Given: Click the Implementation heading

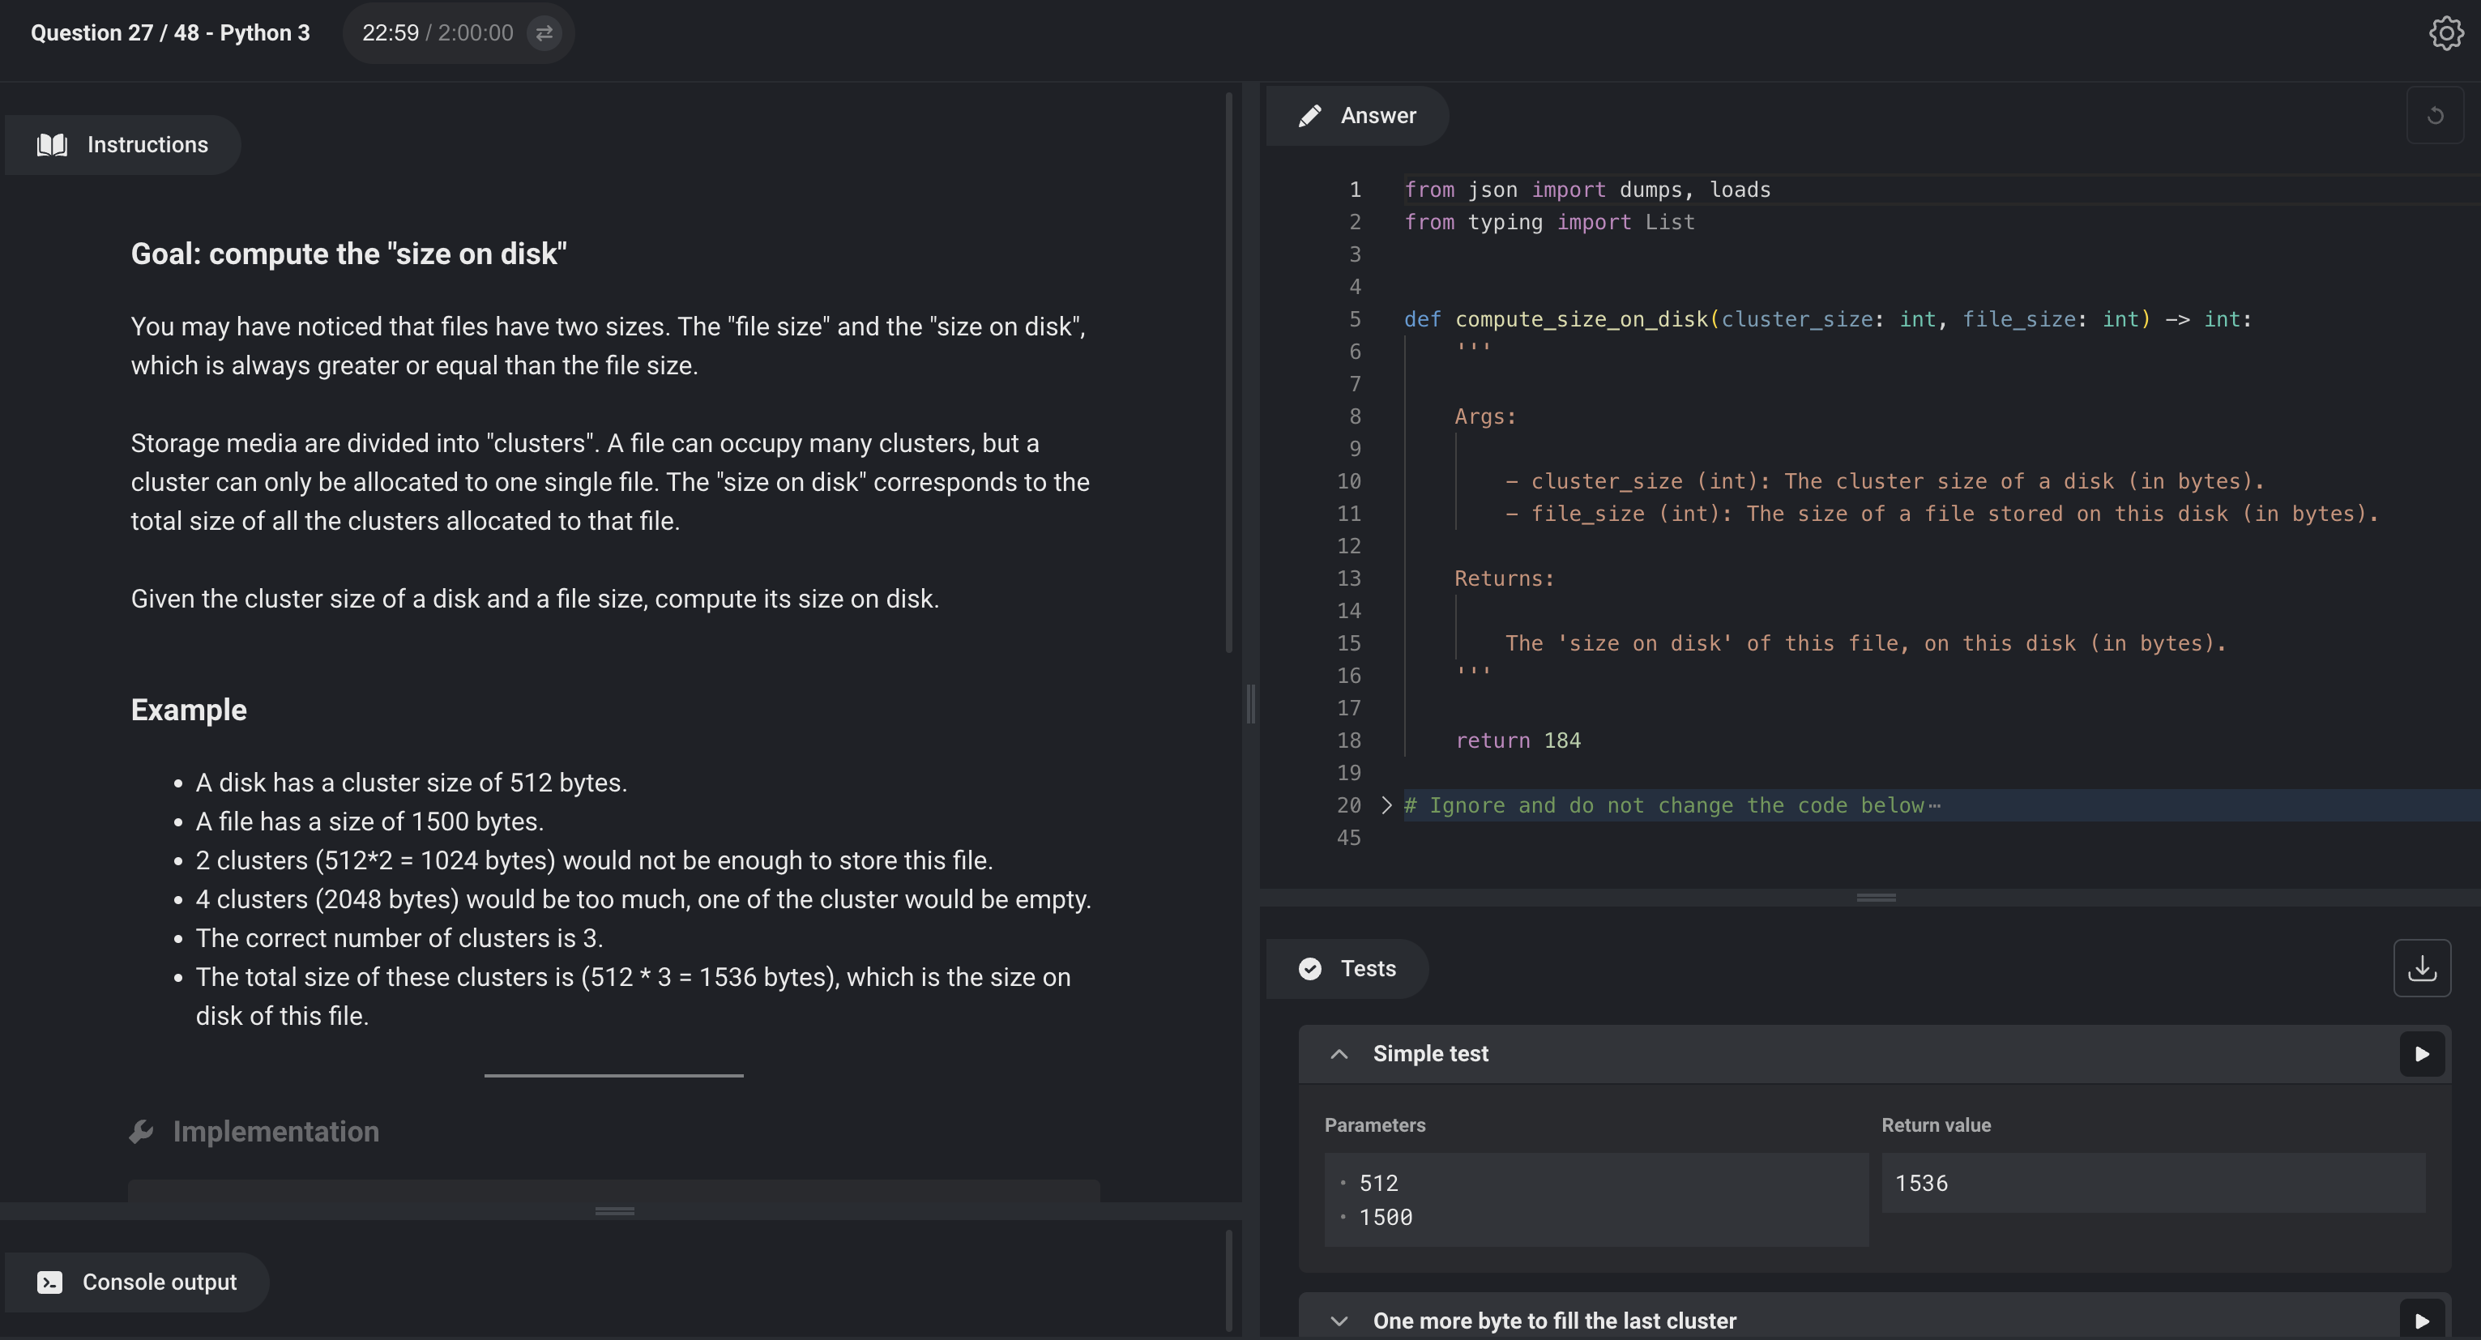Looking at the screenshot, I should pyautogui.click(x=275, y=1132).
